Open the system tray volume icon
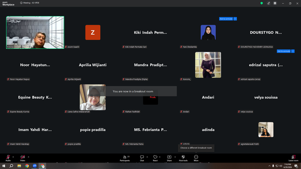 tap(281, 166)
